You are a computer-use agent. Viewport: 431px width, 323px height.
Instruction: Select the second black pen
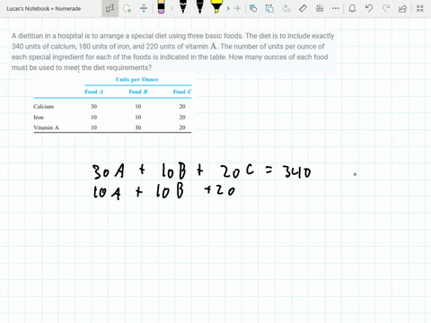(199, 7)
